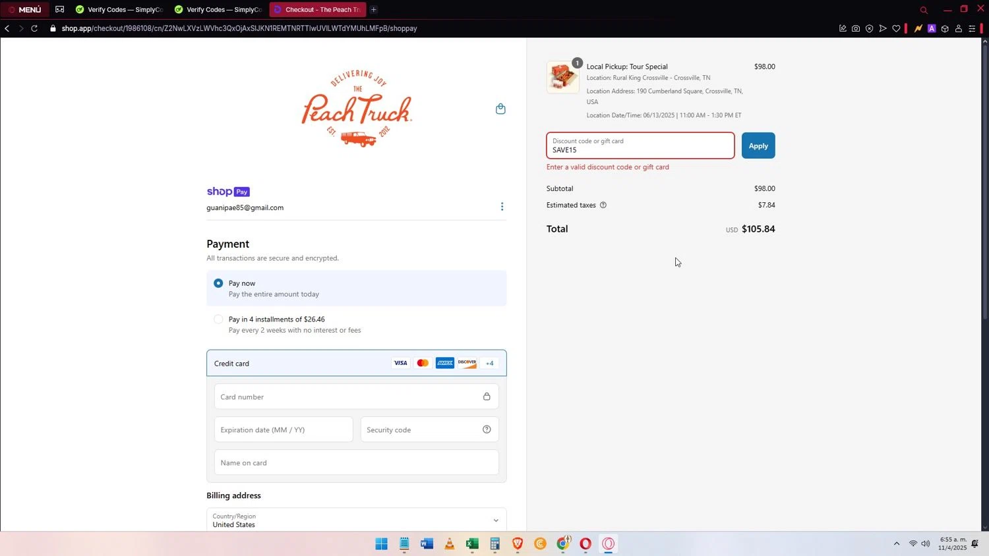Open the extensions cube icon

[x=945, y=28]
